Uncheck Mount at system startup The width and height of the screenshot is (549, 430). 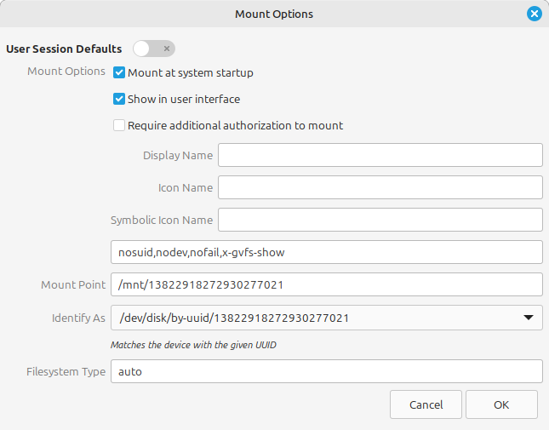[x=119, y=73]
